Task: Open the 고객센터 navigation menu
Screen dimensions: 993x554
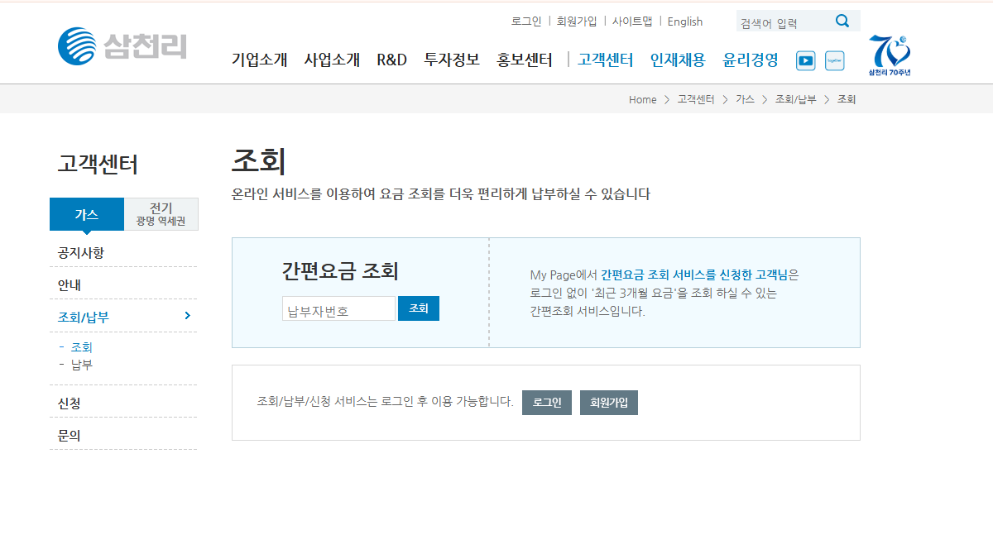Action: click(x=604, y=60)
